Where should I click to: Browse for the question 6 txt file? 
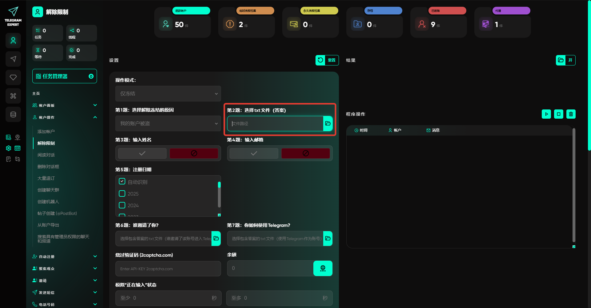[216, 239]
